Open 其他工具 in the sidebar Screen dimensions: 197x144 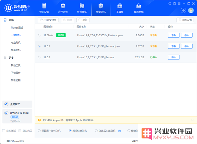pos(16,65)
